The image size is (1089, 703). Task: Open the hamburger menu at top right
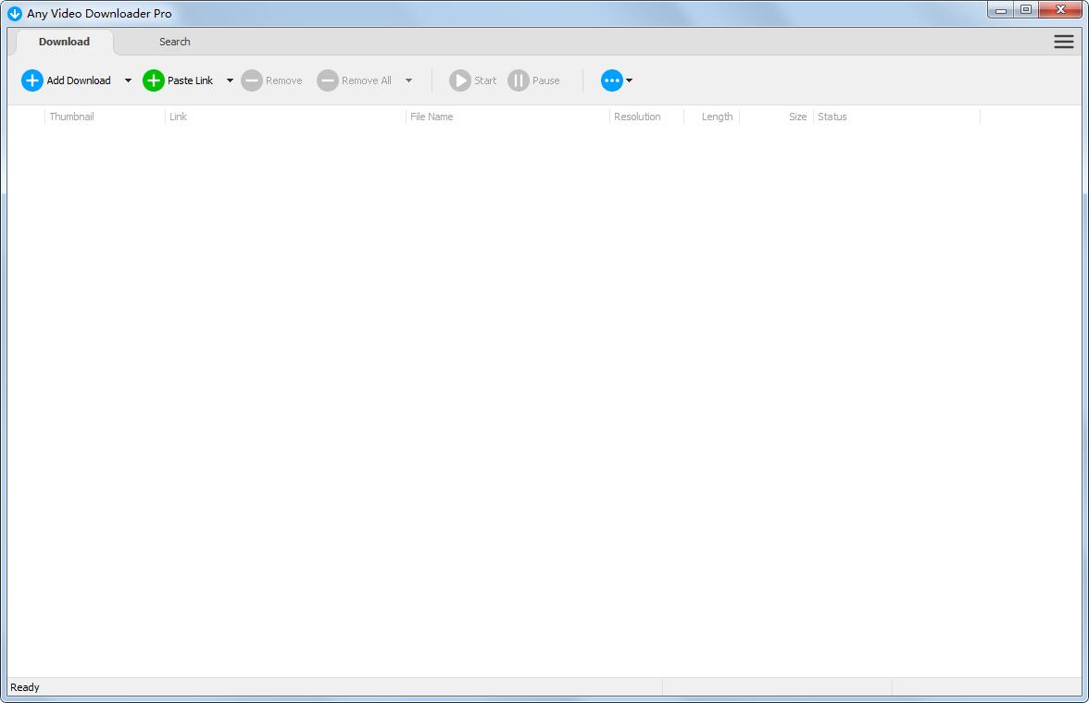point(1063,42)
